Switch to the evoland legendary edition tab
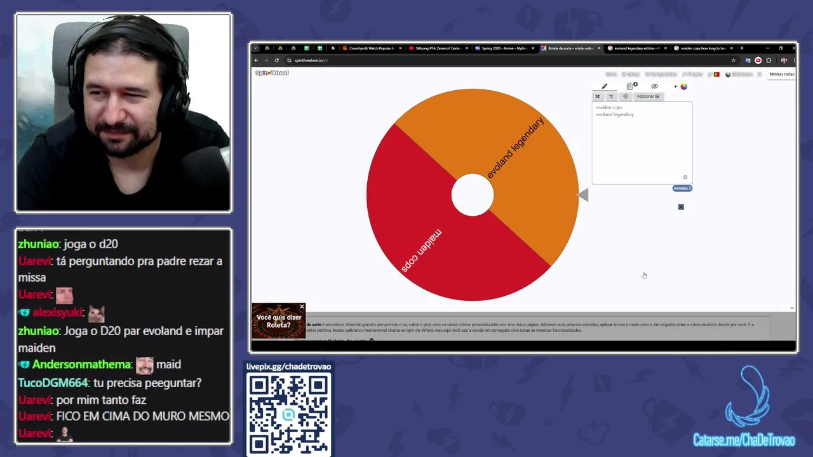 pos(636,48)
